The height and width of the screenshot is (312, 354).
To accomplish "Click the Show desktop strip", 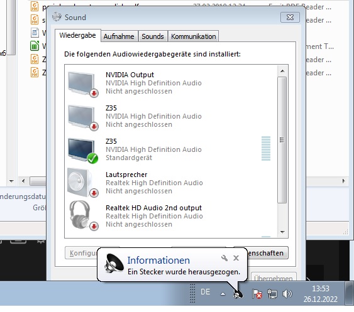I will click(x=349, y=293).
